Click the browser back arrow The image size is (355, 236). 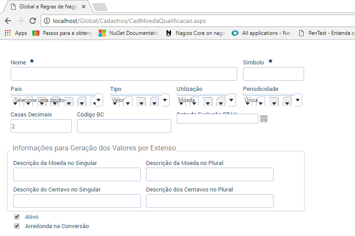[x=8, y=21]
